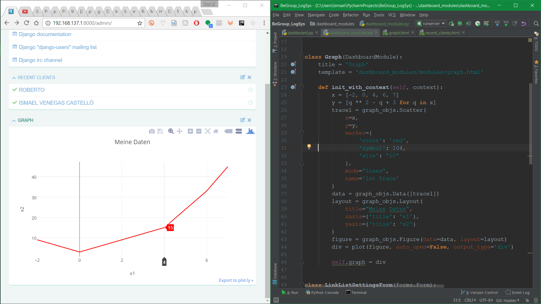Download plot as PNG camera icon
Screen dimensions: 541x304
152,131
